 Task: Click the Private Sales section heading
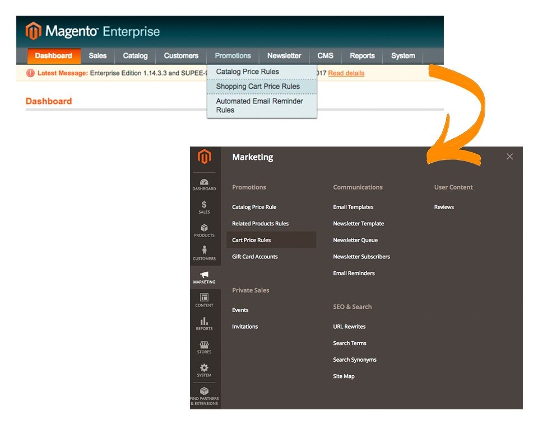click(x=251, y=290)
